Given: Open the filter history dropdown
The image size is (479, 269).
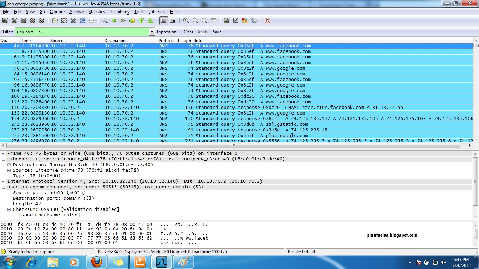Looking at the screenshot, I should pyautogui.click(x=152, y=32).
